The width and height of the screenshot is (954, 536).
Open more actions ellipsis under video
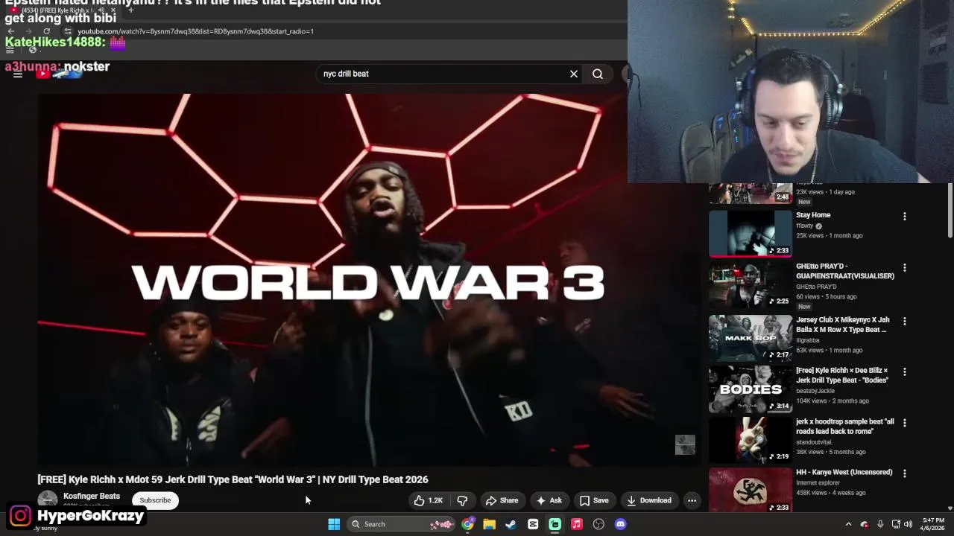pyautogui.click(x=692, y=500)
